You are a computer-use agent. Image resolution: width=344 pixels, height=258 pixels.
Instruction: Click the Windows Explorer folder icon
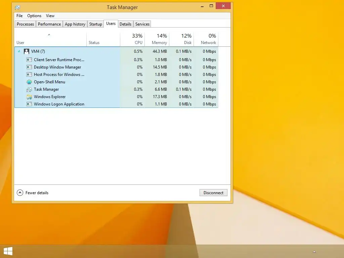coord(29,97)
